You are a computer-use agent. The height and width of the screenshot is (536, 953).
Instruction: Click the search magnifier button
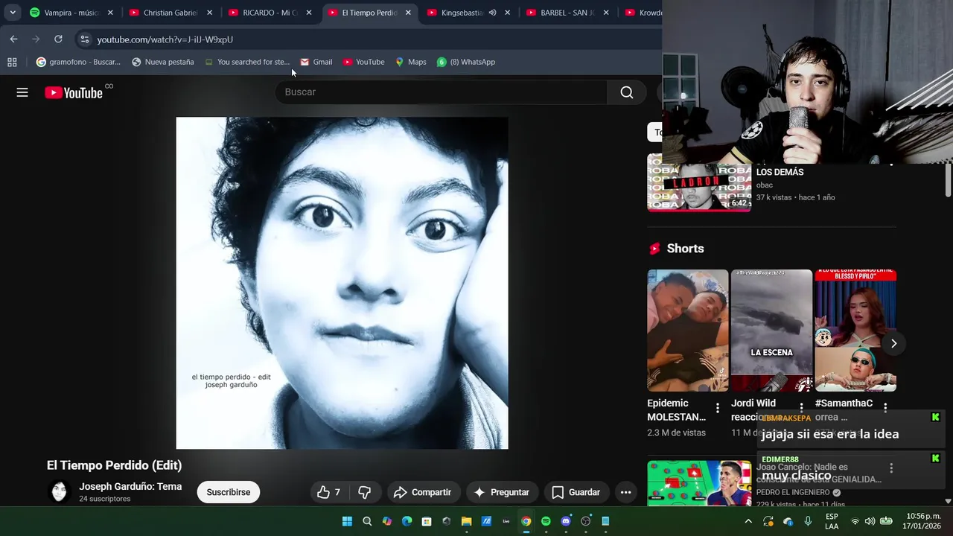[x=627, y=92]
